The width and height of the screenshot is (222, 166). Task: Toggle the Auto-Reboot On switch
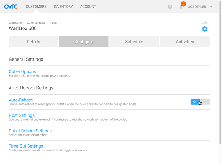(x=200, y=101)
